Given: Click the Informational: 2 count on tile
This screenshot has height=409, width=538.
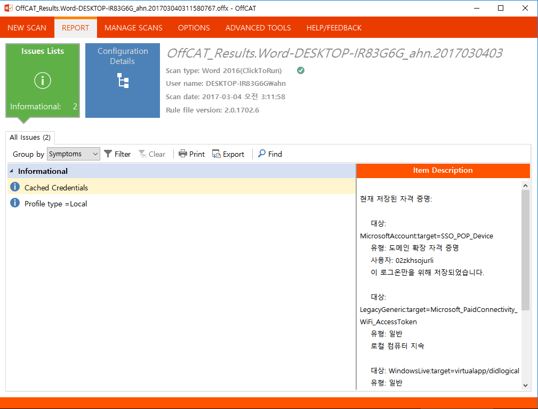Looking at the screenshot, I should point(44,107).
